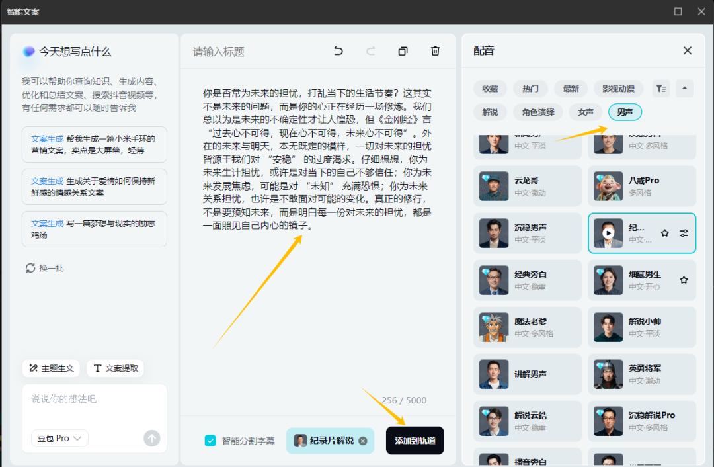Select the 英勇将军 voice

click(x=642, y=374)
